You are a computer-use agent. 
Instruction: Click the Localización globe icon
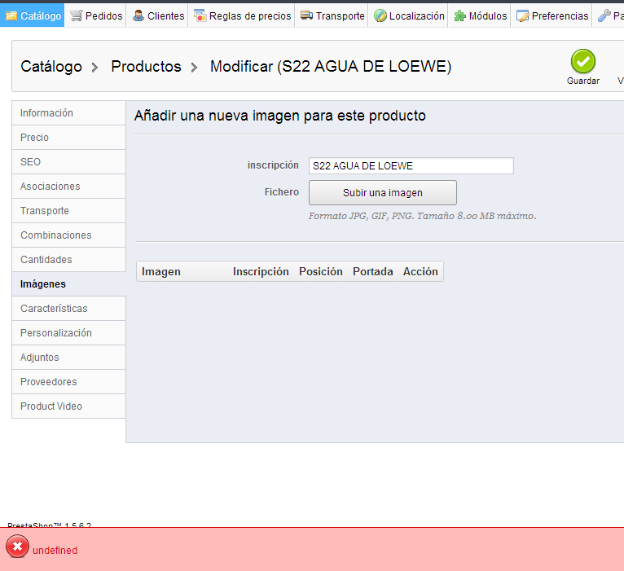[x=380, y=15]
